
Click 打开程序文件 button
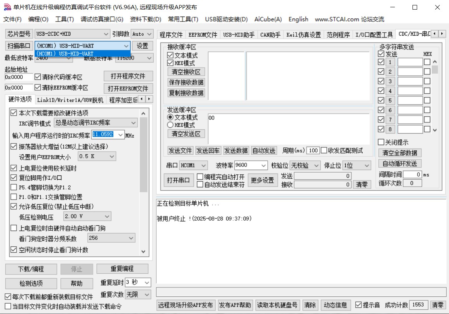click(x=128, y=76)
